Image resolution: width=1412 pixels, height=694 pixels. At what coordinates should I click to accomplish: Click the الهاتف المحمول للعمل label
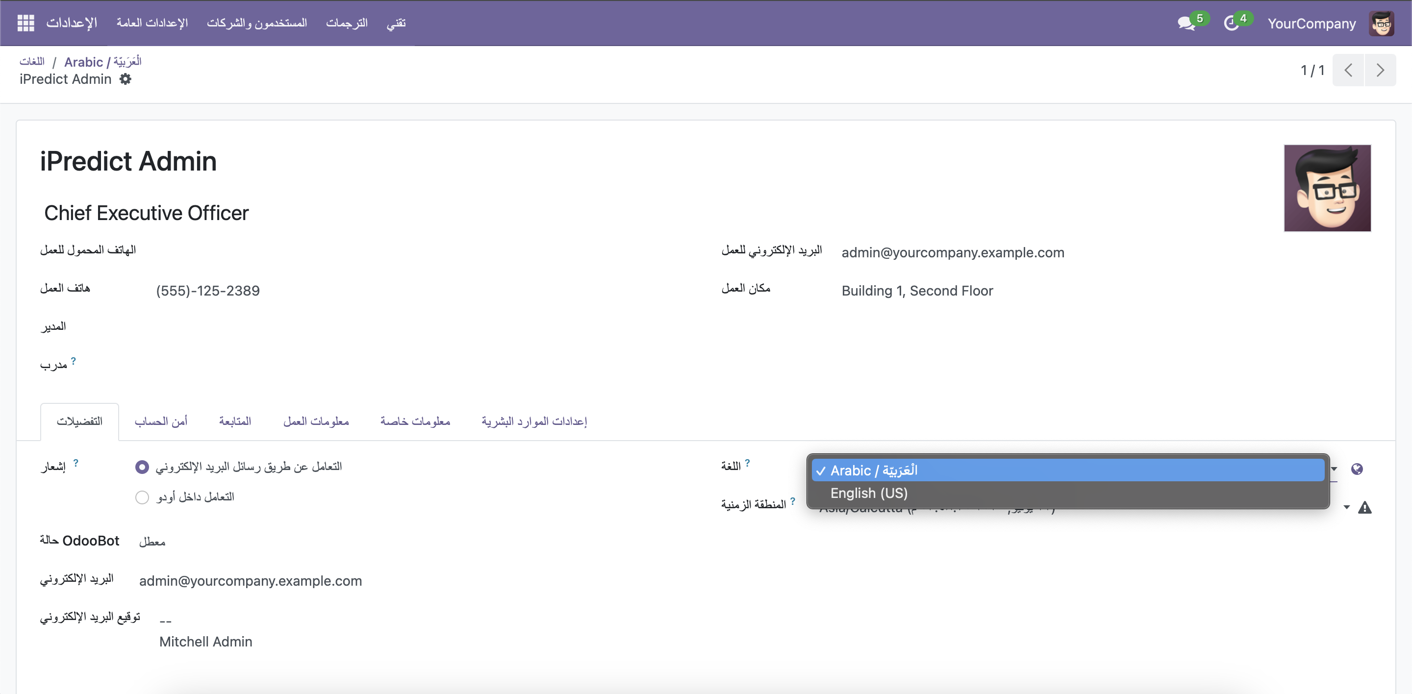(88, 250)
